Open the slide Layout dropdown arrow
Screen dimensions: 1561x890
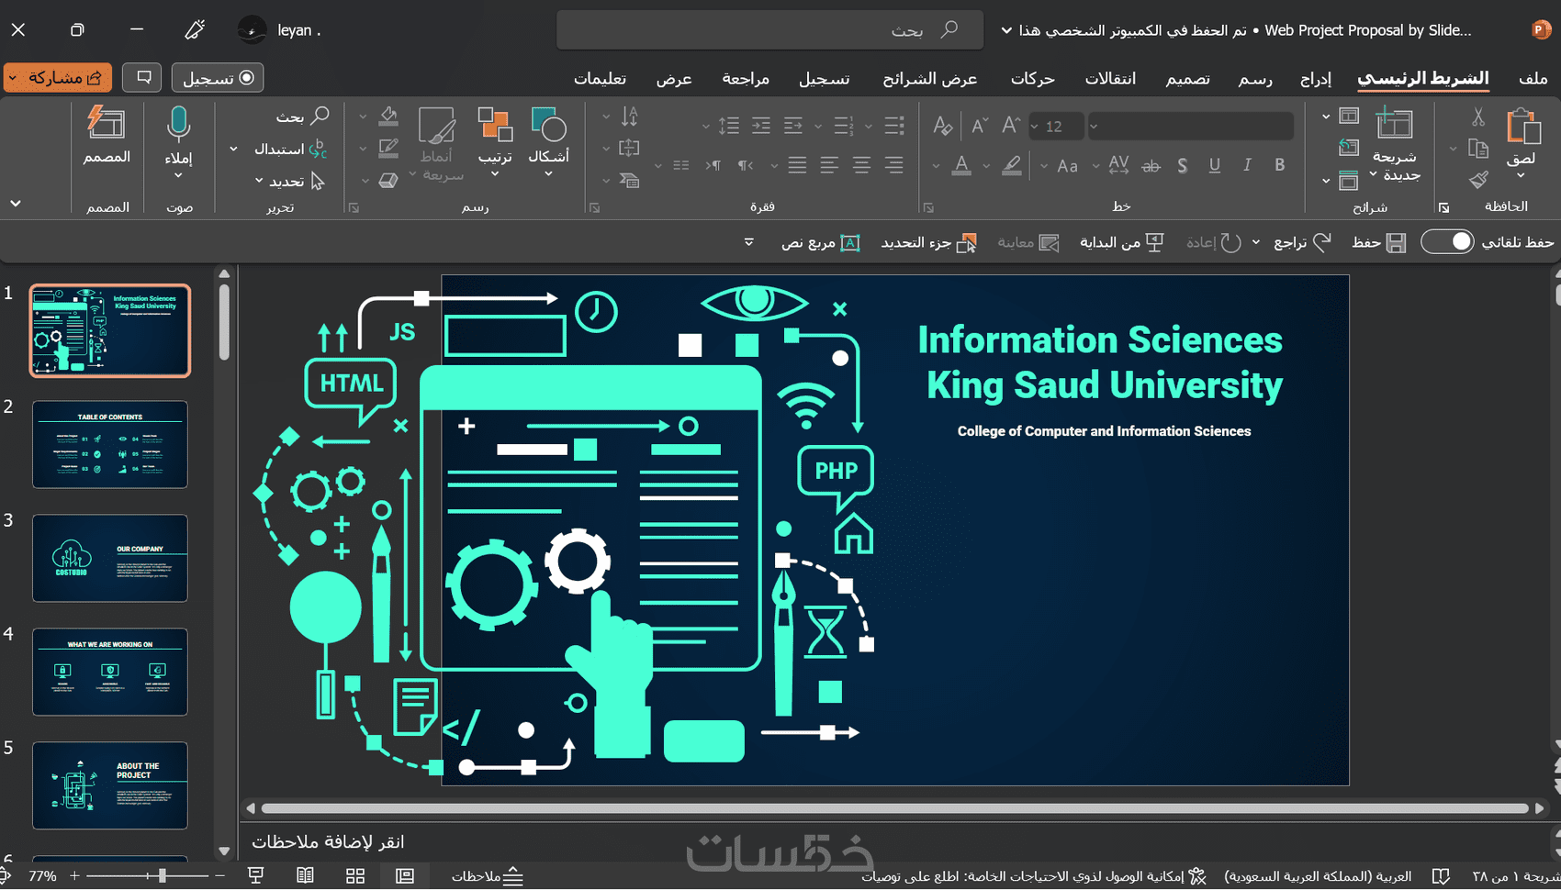pos(1326,117)
